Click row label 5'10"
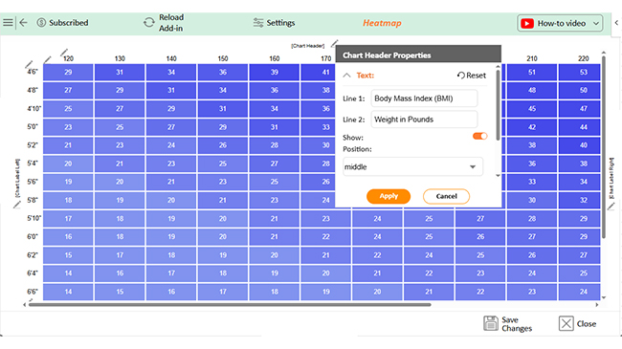 tap(34, 218)
